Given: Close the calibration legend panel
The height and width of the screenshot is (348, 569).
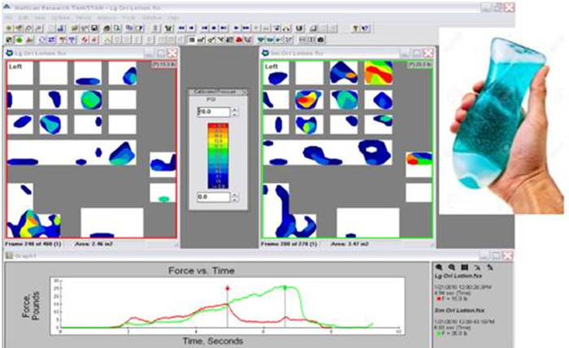Looking at the screenshot, I should (245, 92).
